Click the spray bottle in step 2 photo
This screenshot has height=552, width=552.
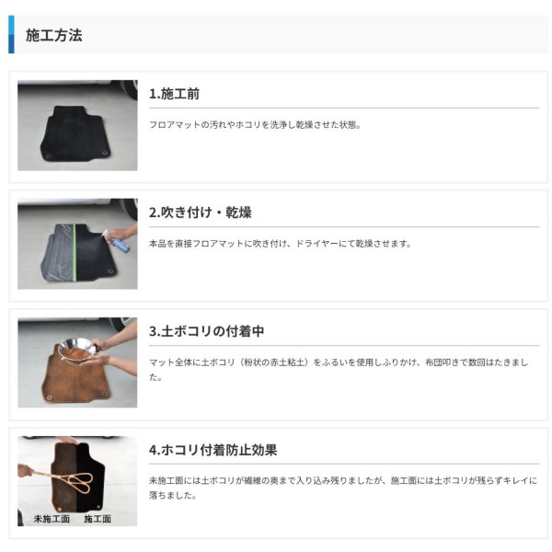tap(119, 243)
